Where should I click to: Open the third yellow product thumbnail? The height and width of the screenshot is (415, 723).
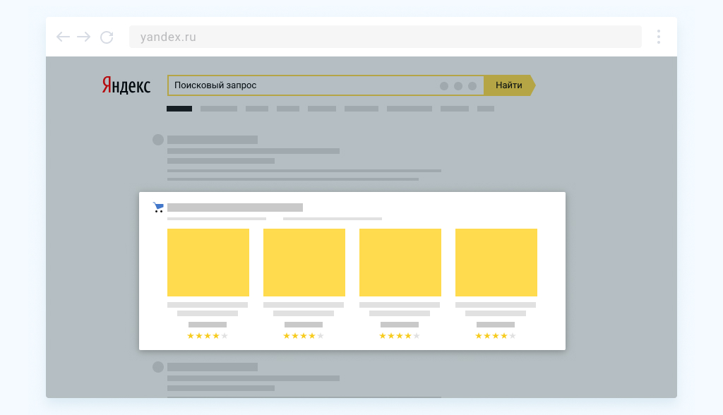click(x=400, y=263)
